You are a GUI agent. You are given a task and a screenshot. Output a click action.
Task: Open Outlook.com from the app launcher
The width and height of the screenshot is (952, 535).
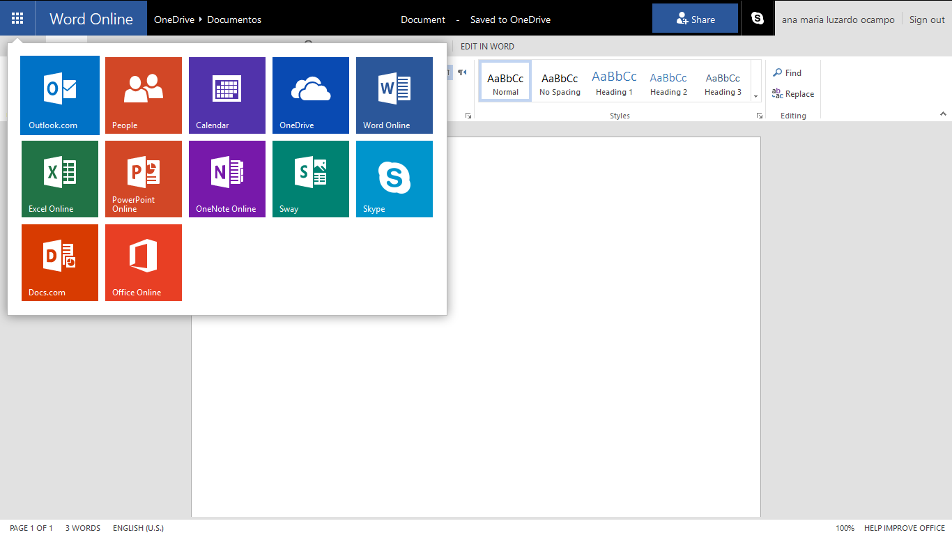pyautogui.click(x=60, y=95)
